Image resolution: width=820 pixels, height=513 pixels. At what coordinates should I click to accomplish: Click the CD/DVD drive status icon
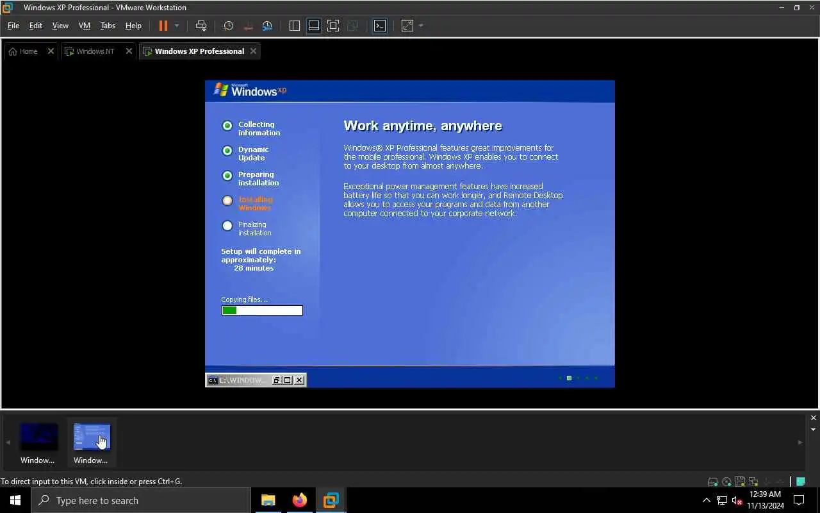[726, 482]
